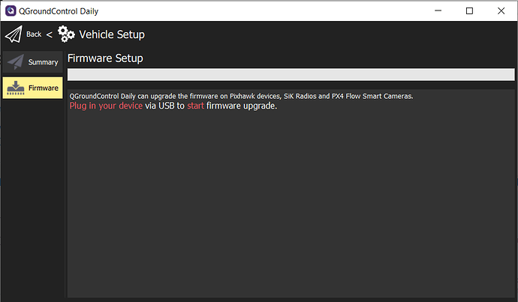Click the red 'Plug in your device' text

tap(106, 106)
